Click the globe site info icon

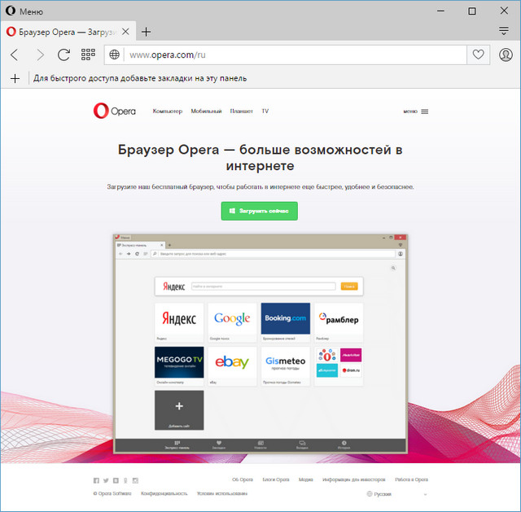pyautogui.click(x=115, y=55)
